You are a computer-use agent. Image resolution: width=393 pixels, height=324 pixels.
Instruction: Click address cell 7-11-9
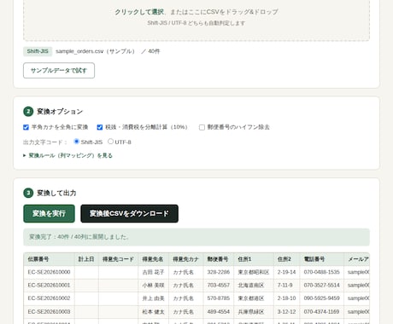tap(286, 286)
